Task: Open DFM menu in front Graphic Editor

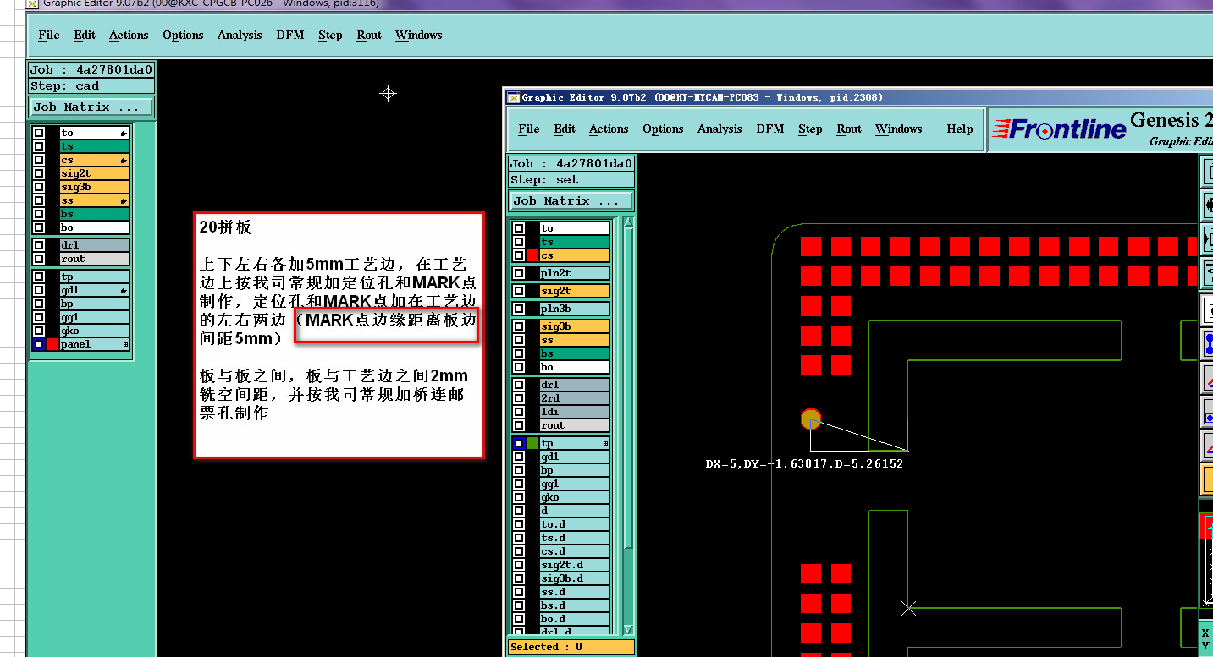Action: [770, 129]
